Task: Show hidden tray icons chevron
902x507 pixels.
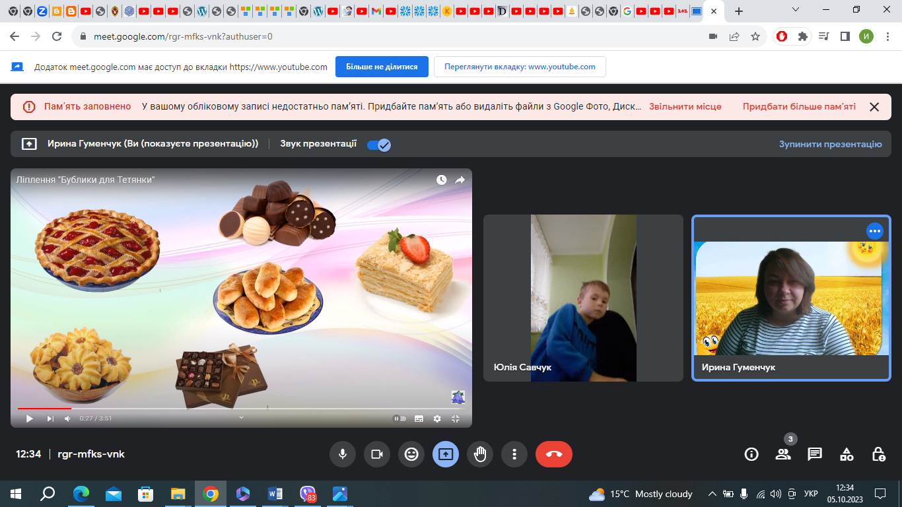Action: [712, 494]
